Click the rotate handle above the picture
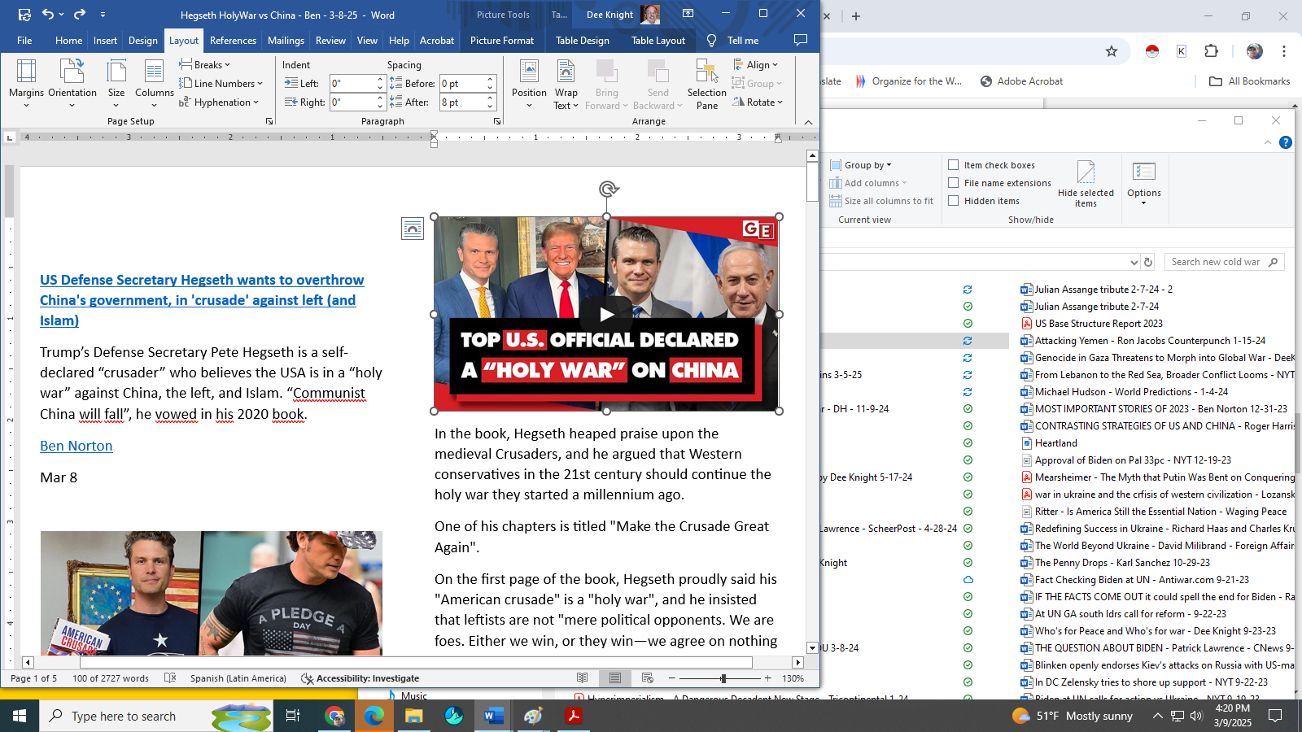 608,190
